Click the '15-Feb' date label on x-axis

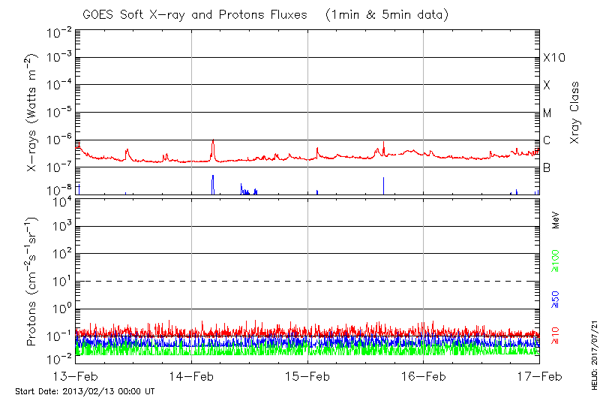coord(307,375)
